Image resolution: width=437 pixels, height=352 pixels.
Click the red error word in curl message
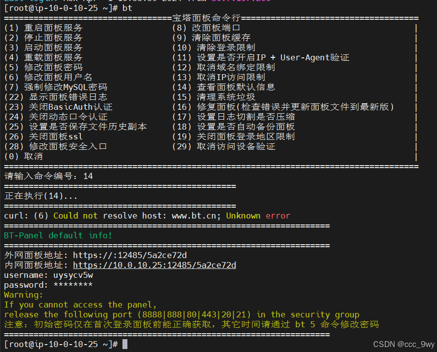click(278, 216)
